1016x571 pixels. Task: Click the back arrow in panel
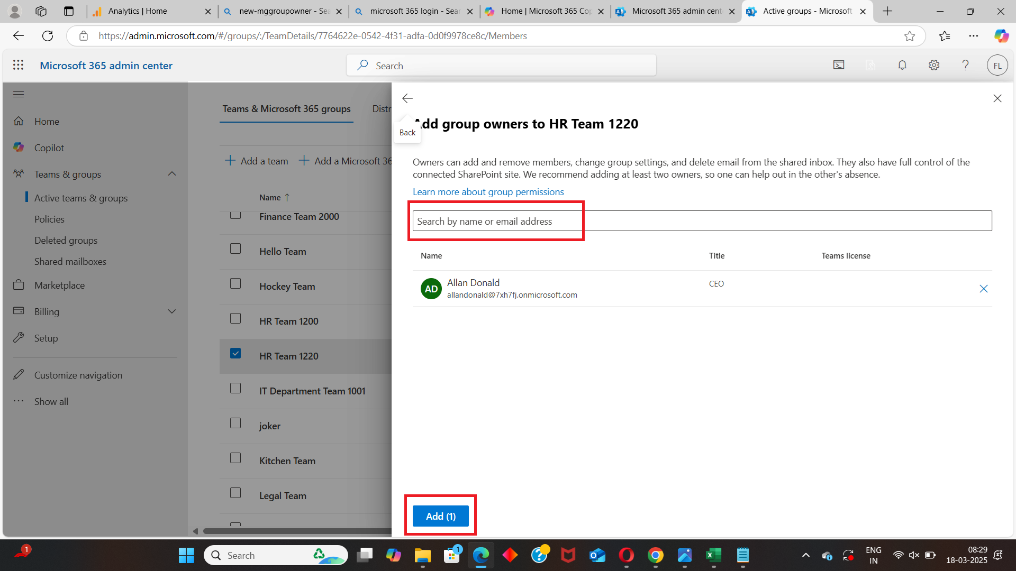click(x=407, y=98)
